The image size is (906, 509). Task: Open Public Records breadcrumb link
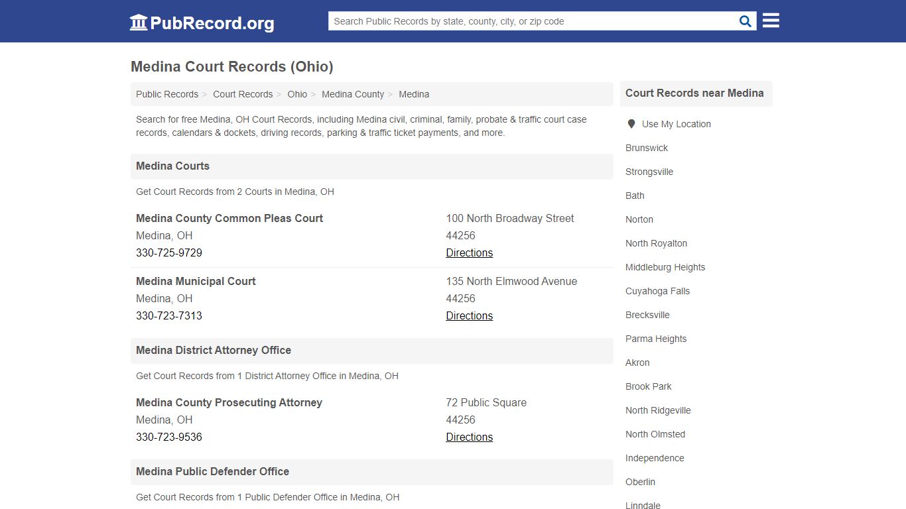[x=167, y=94]
